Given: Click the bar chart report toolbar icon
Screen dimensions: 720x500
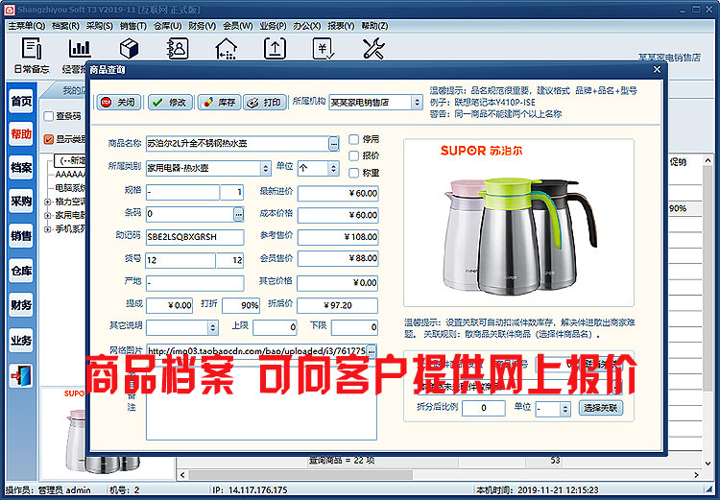Looking at the screenshot, I should tap(80, 49).
